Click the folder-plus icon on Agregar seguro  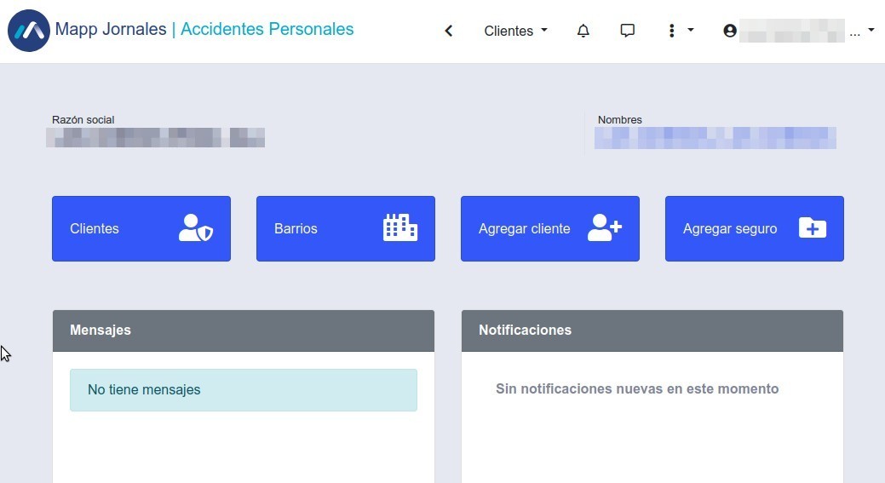click(813, 228)
